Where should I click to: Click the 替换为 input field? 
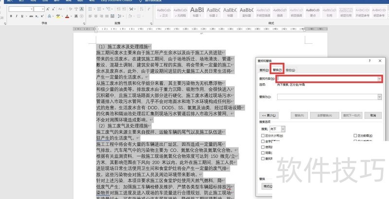(327, 97)
